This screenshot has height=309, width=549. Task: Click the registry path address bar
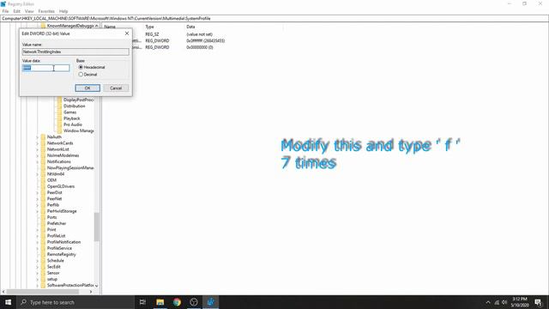[274, 18]
